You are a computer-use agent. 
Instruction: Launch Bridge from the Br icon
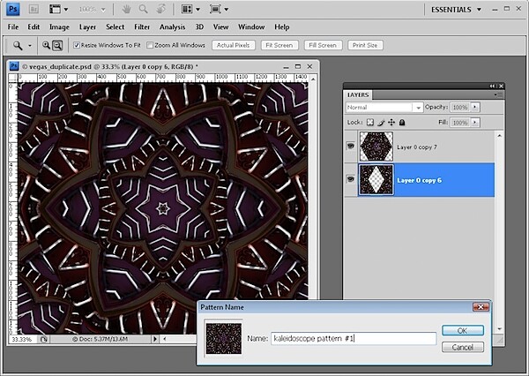click(x=34, y=10)
